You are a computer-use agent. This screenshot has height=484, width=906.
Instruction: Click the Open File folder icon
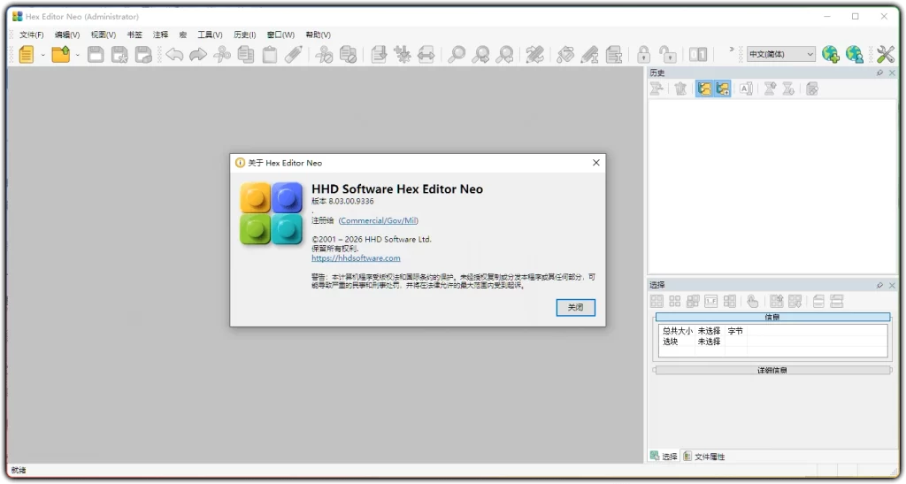[61, 54]
